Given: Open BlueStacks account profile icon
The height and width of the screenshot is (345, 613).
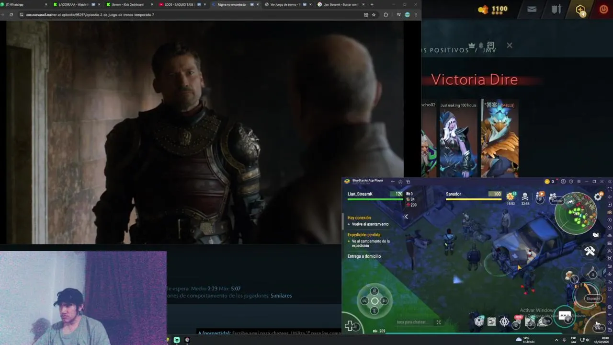Looking at the screenshot, I should [x=563, y=182].
